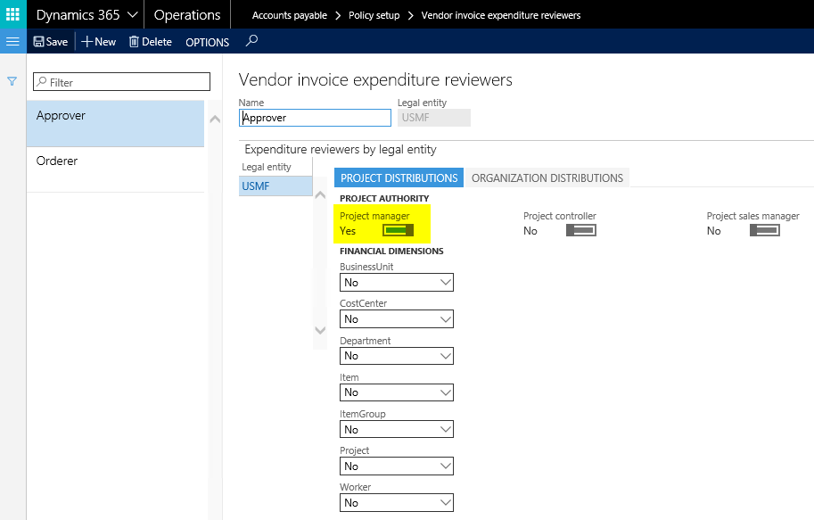Open the search magnifier in action bar
This screenshot has height=520, width=814.
click(x=251, y=41)
